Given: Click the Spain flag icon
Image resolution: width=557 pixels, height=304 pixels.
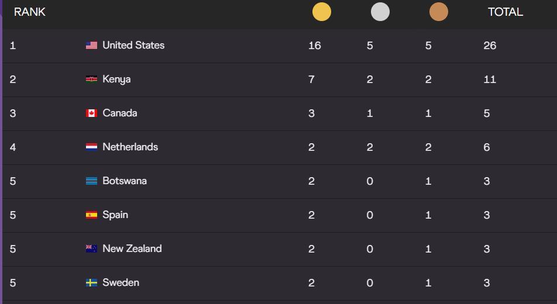Looking at the screenshot, I should tap(91, 215).
